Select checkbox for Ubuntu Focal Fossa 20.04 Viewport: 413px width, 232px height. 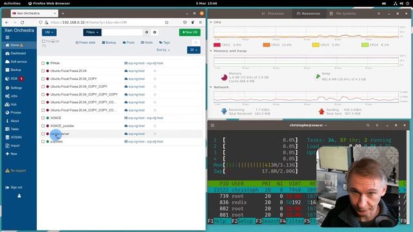tap(43, 71)
